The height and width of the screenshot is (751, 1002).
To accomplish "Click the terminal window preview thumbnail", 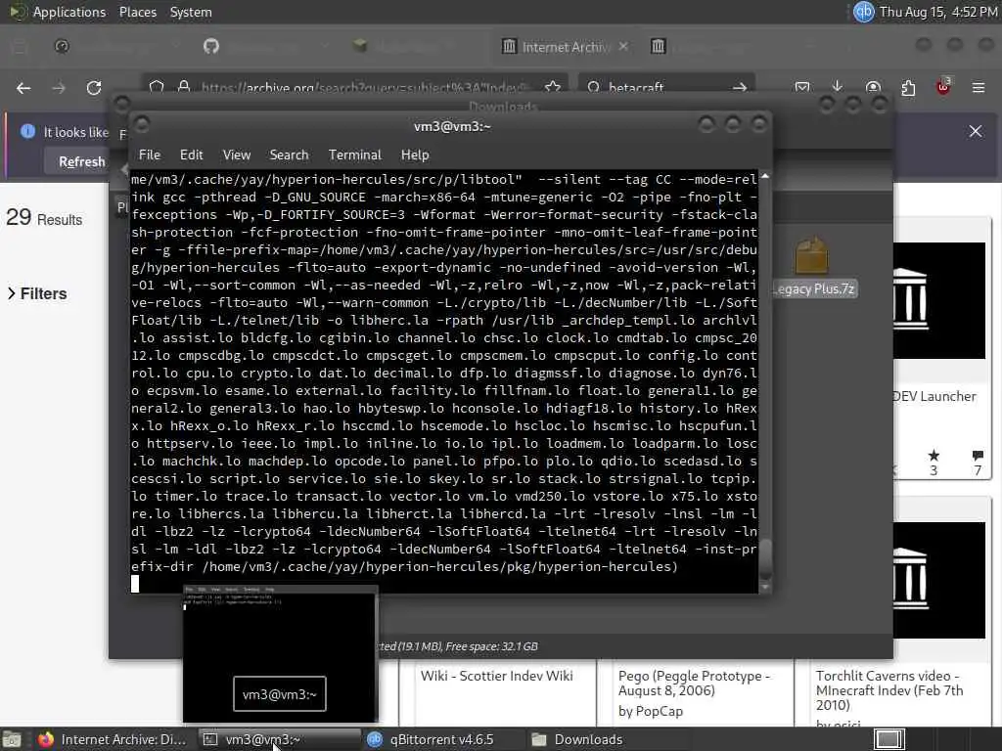I will coord(280,653).
